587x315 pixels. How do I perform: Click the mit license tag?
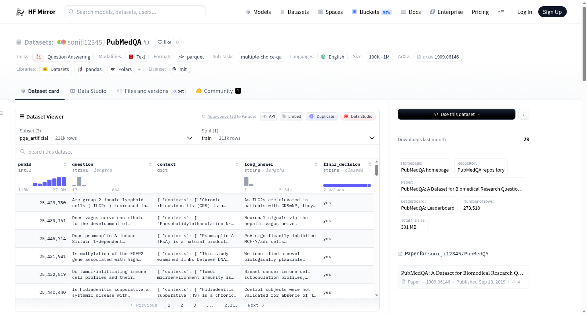180,69
